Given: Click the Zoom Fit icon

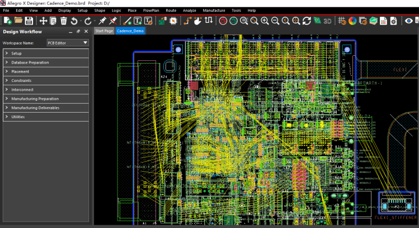Looking at the screenshot, I should 254,21.
